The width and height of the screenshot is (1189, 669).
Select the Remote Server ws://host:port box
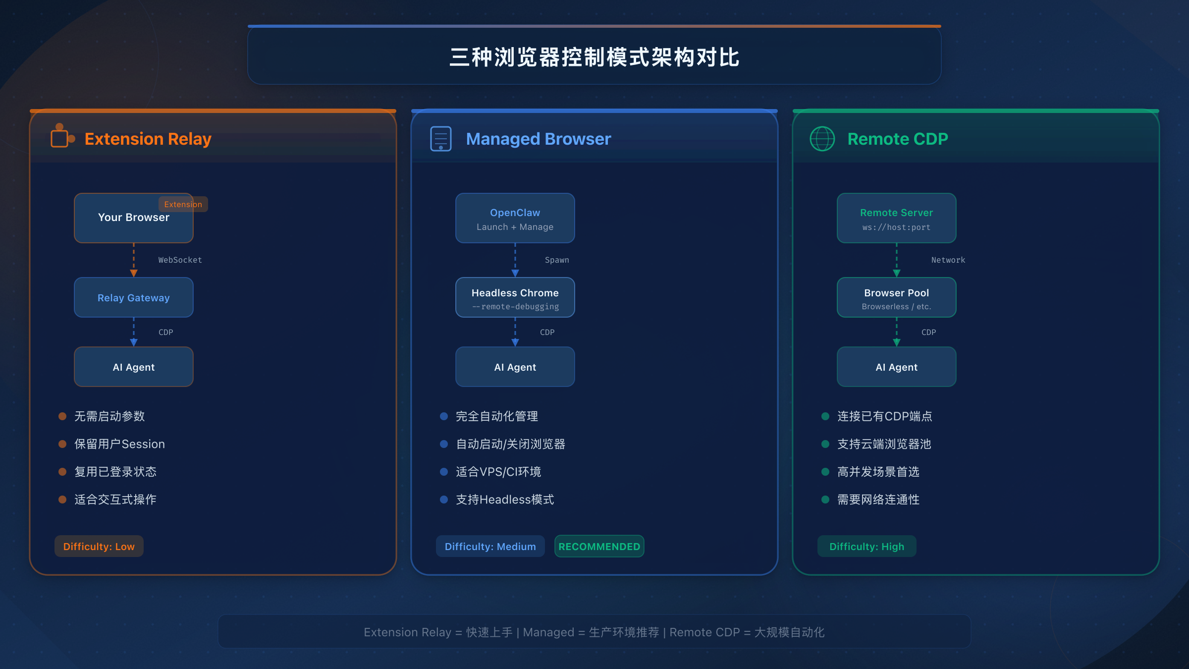(x=897, y=218)
